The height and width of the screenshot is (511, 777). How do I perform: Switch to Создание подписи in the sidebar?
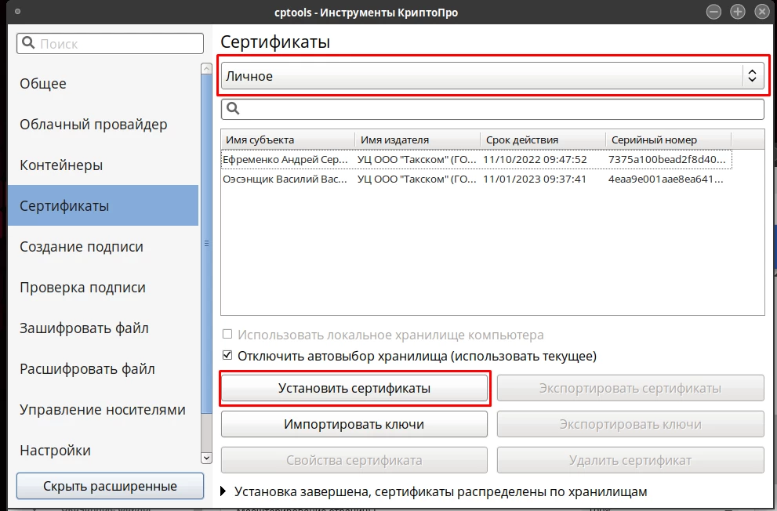[x=82, y=247]
